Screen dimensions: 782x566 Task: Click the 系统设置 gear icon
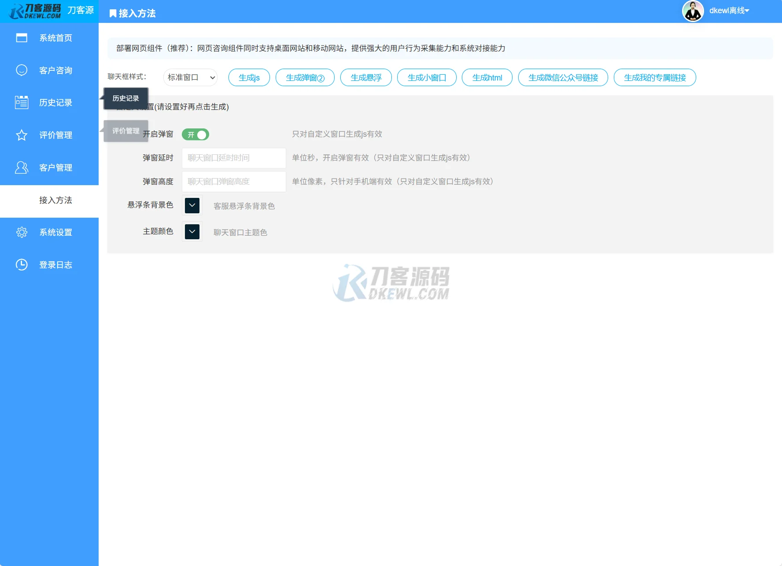tap(22, 232)
